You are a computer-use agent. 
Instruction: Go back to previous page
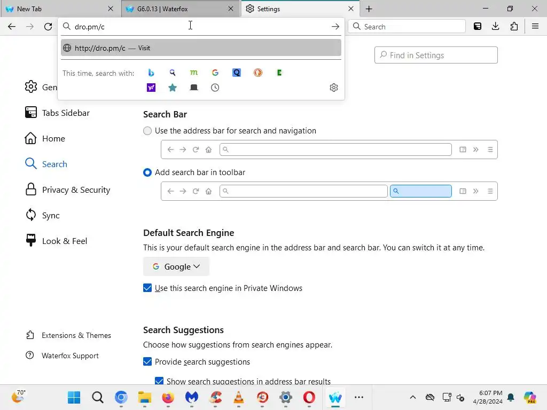point(12,27)
